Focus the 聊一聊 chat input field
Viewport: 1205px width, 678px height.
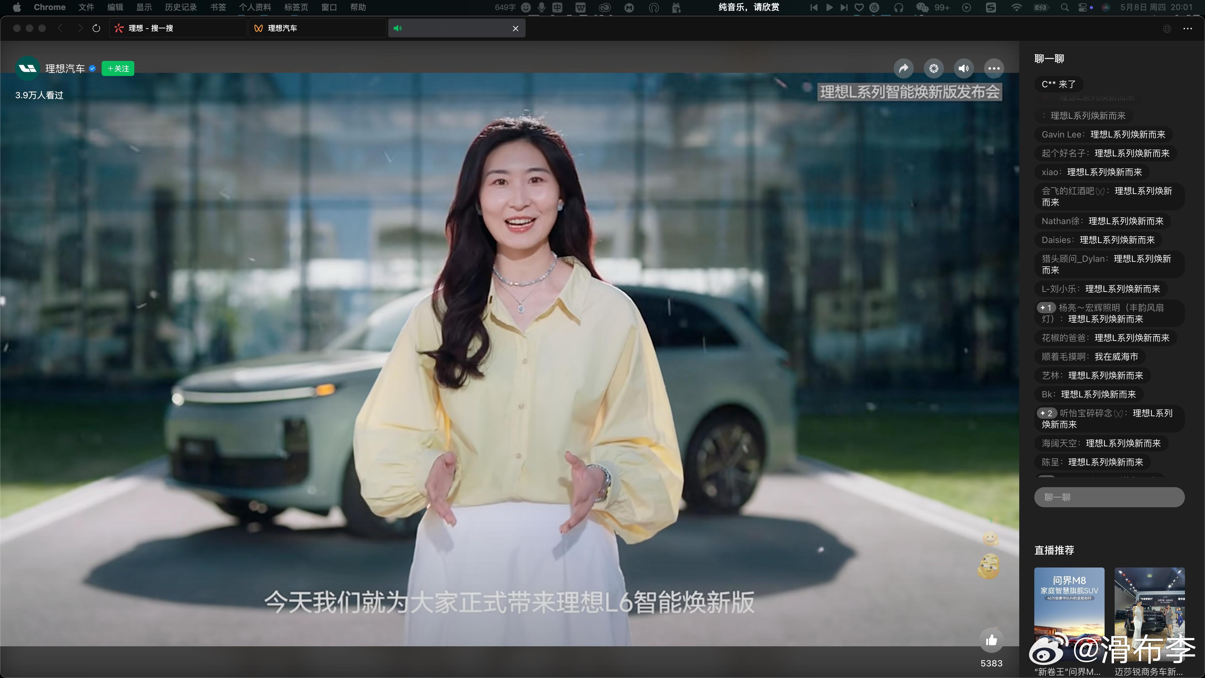pyautogui.click(x=1109, y=497)
